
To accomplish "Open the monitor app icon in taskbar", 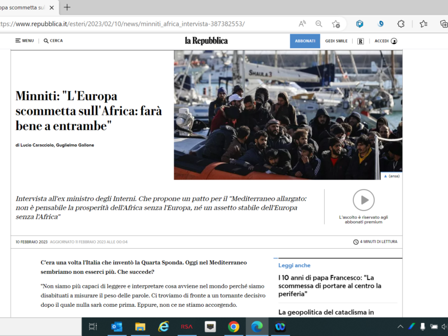I will click(x=210, y=326).
